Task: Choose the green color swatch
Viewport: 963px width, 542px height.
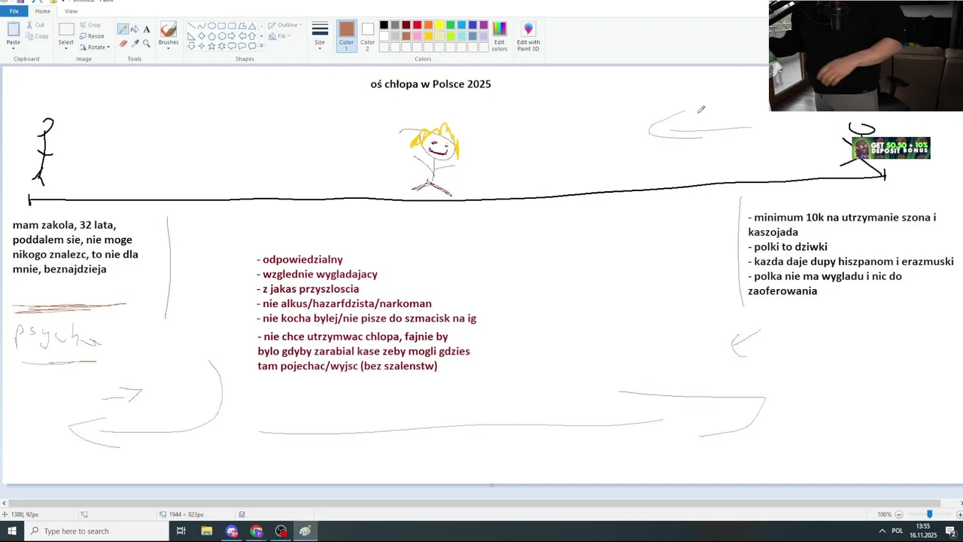Action: (x=451, y=26)
